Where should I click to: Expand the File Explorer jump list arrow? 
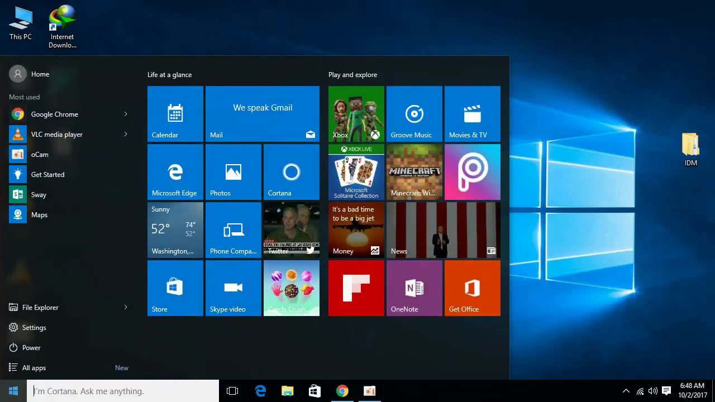click(x=126, y=307)
